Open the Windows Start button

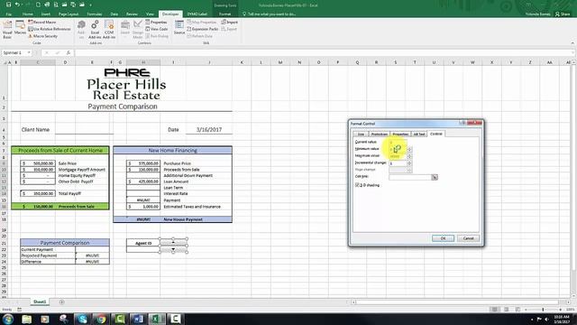click(8, 319)
